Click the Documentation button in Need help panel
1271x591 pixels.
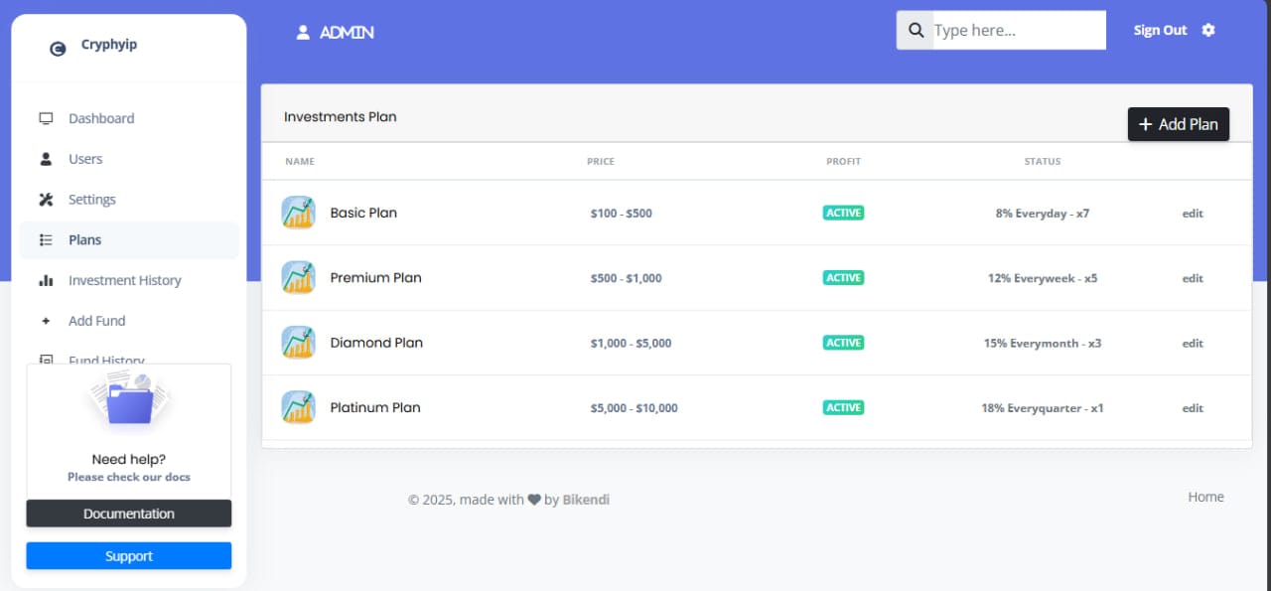(x=128, y=514)
